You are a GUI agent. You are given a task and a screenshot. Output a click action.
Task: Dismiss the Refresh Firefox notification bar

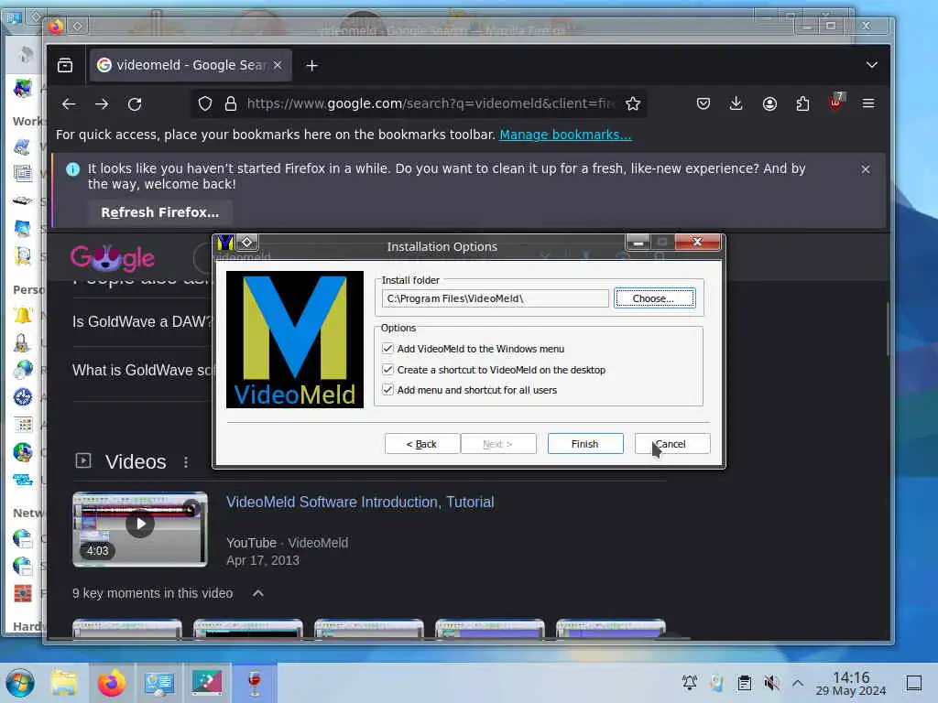pyautogui.click(x=866, y=169)
